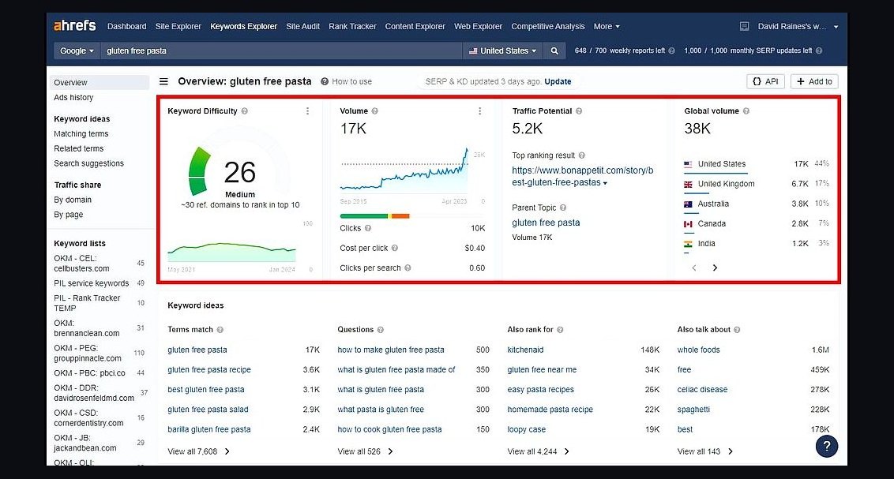The height and width of the screenshot is (479, 894).
Task: Click help icon beside Clicks per search
Action: (x=408, y=268)
